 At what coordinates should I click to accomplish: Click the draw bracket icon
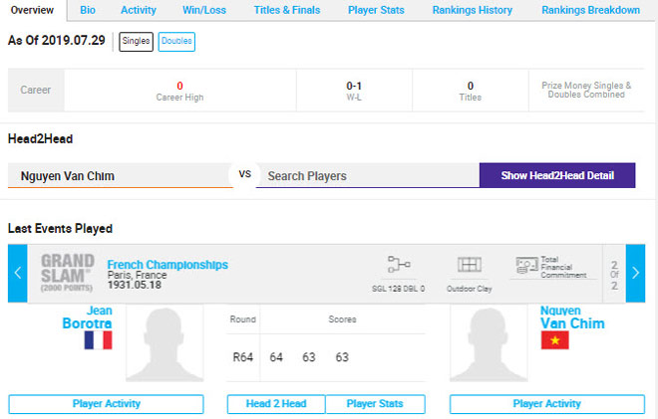coord(399,265)
